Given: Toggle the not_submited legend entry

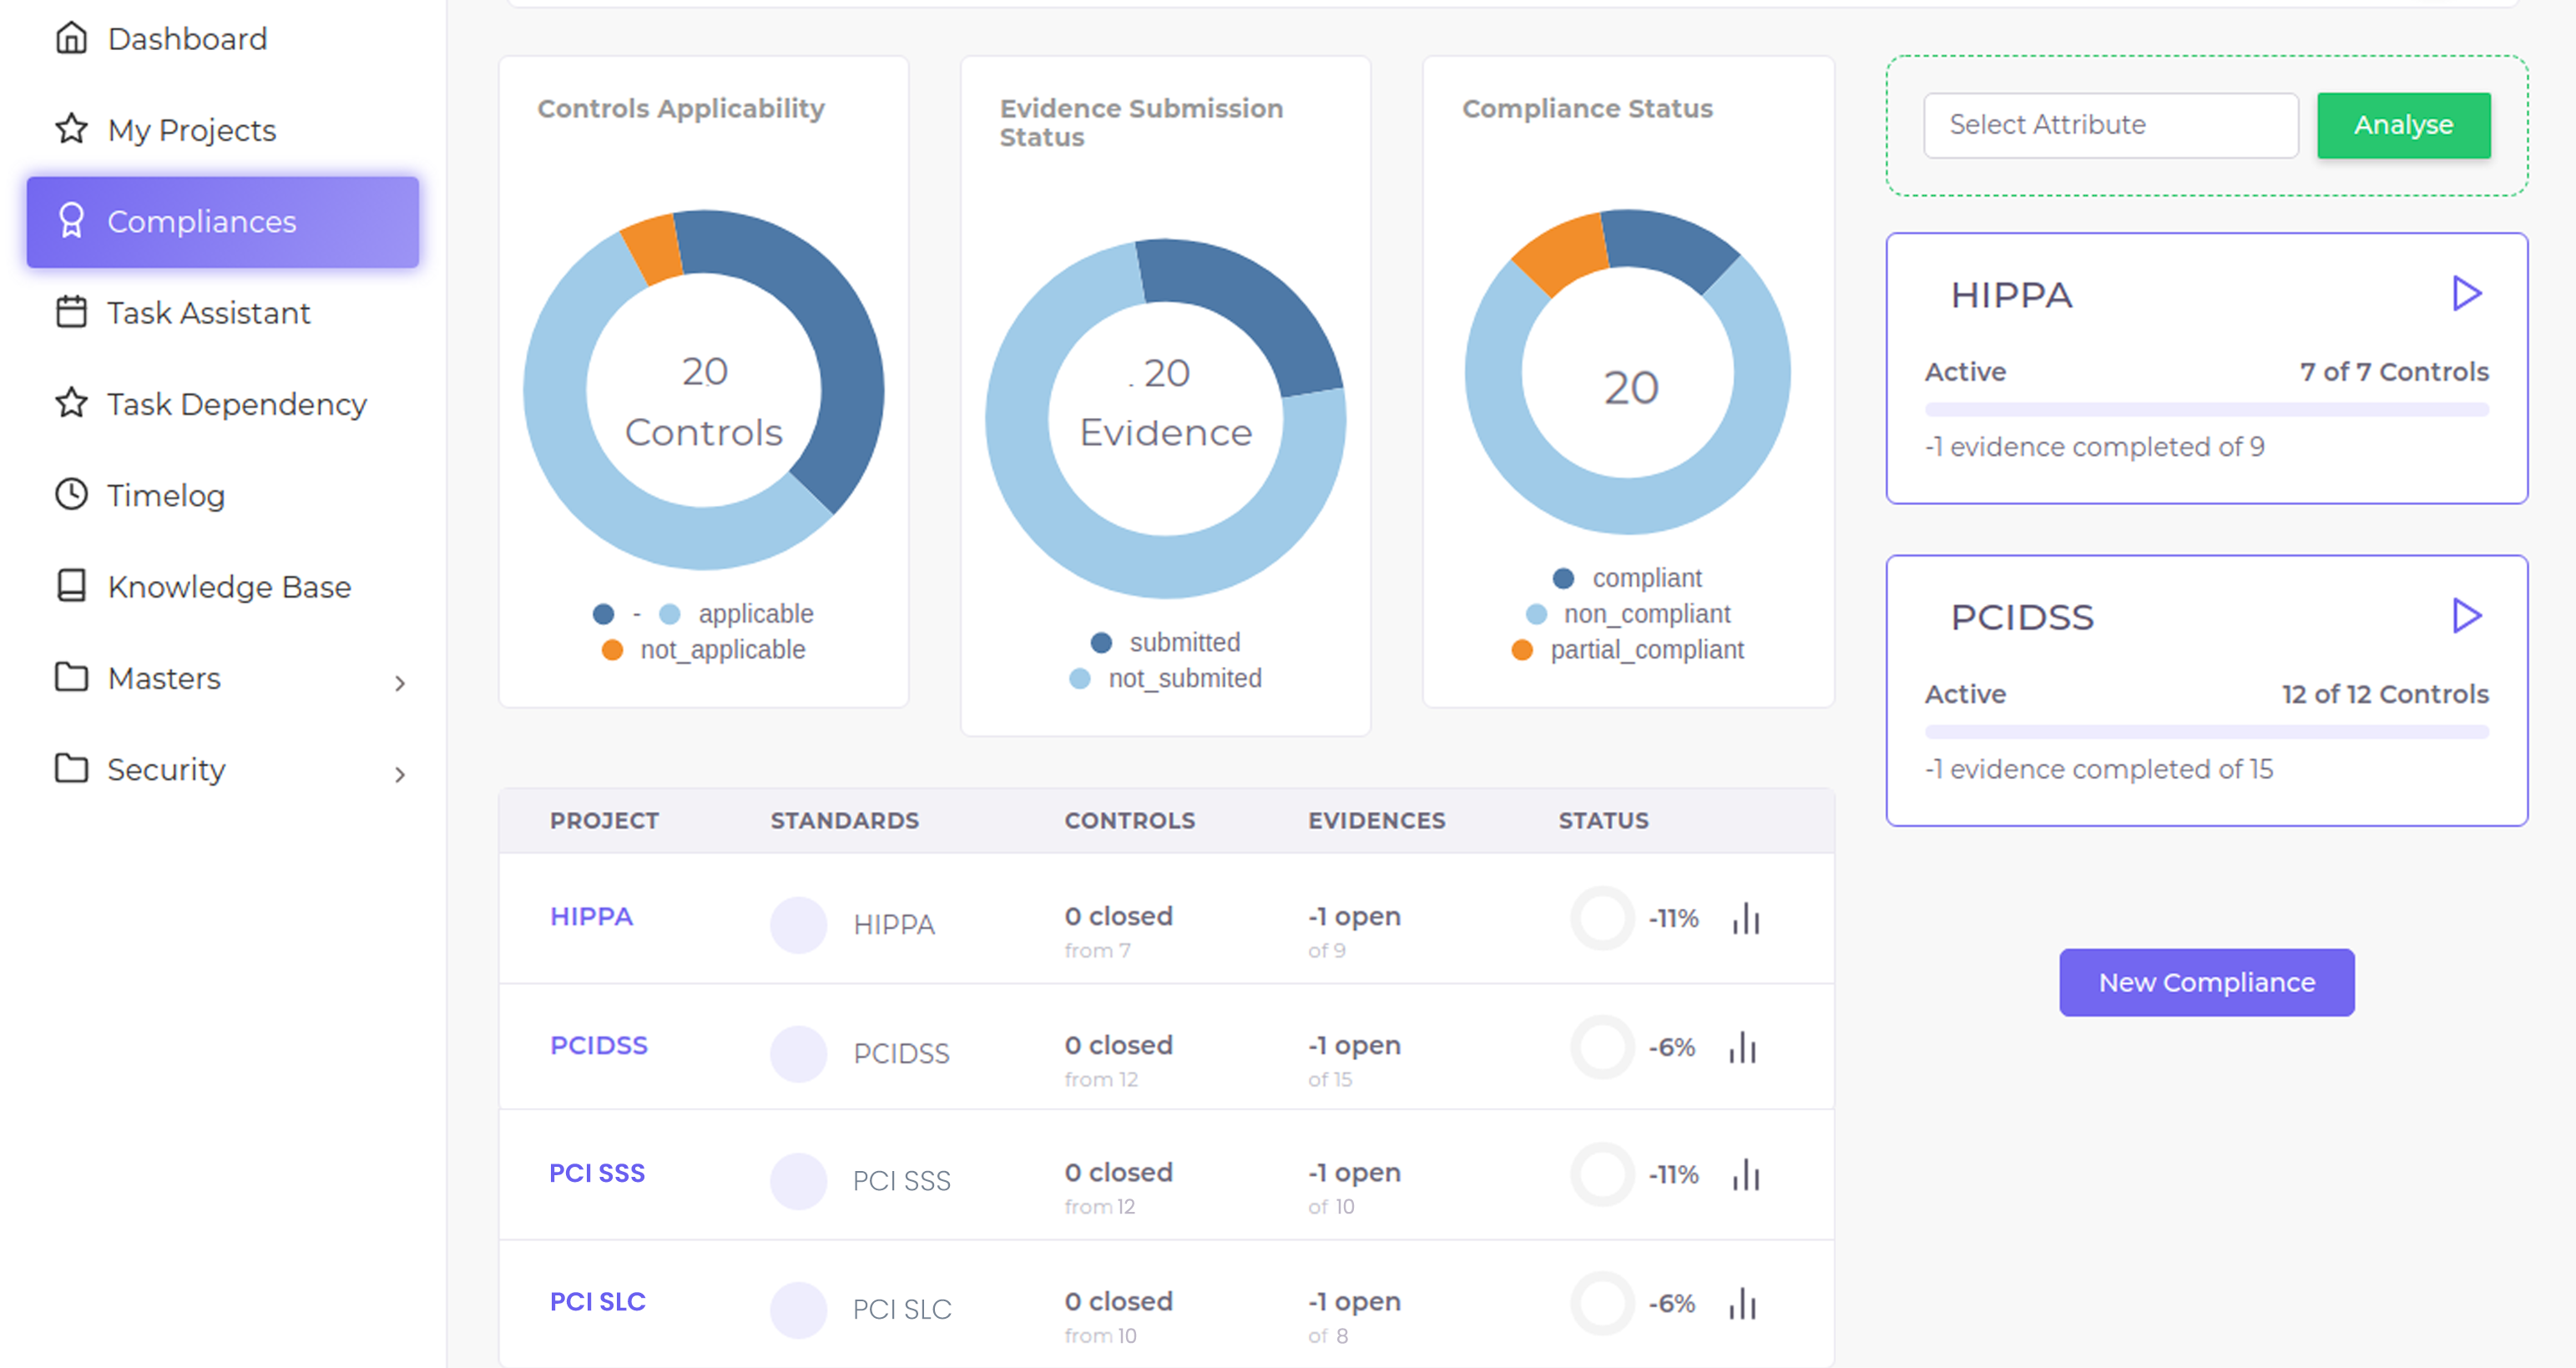Looking at the screenshot, I should tap(1165, 678).
